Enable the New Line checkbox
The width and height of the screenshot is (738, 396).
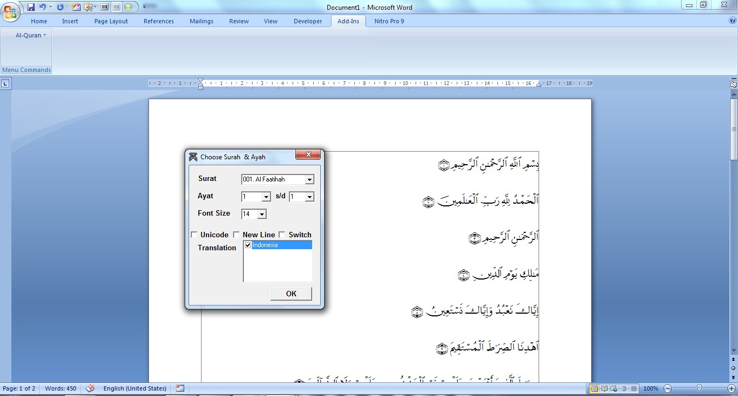coord(236,235)
